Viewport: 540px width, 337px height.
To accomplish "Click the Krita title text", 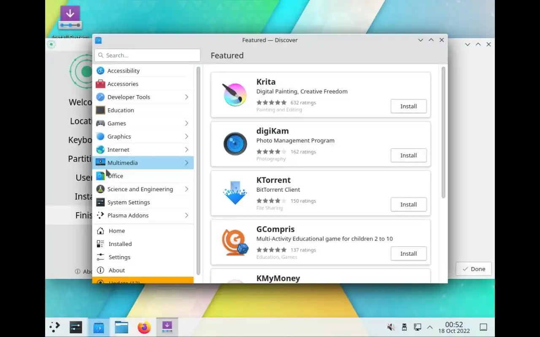I will [x=266, y=82].
